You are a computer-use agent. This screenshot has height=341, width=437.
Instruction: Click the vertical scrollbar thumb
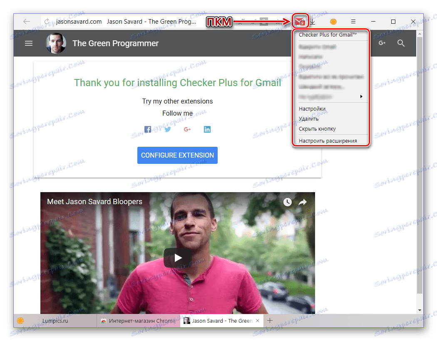(420, 165)
